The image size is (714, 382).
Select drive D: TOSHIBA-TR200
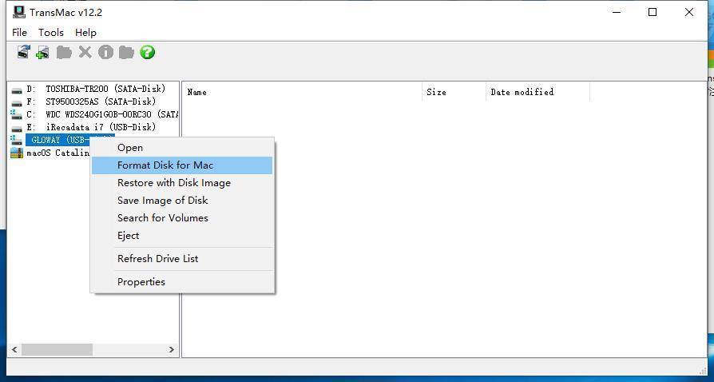click(x=96, y=89)
